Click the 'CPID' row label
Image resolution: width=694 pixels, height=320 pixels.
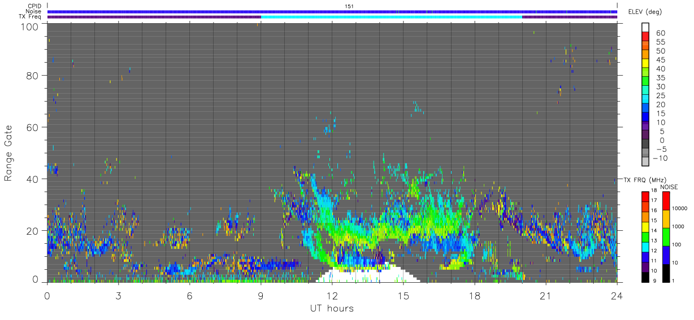pos(34,6)
